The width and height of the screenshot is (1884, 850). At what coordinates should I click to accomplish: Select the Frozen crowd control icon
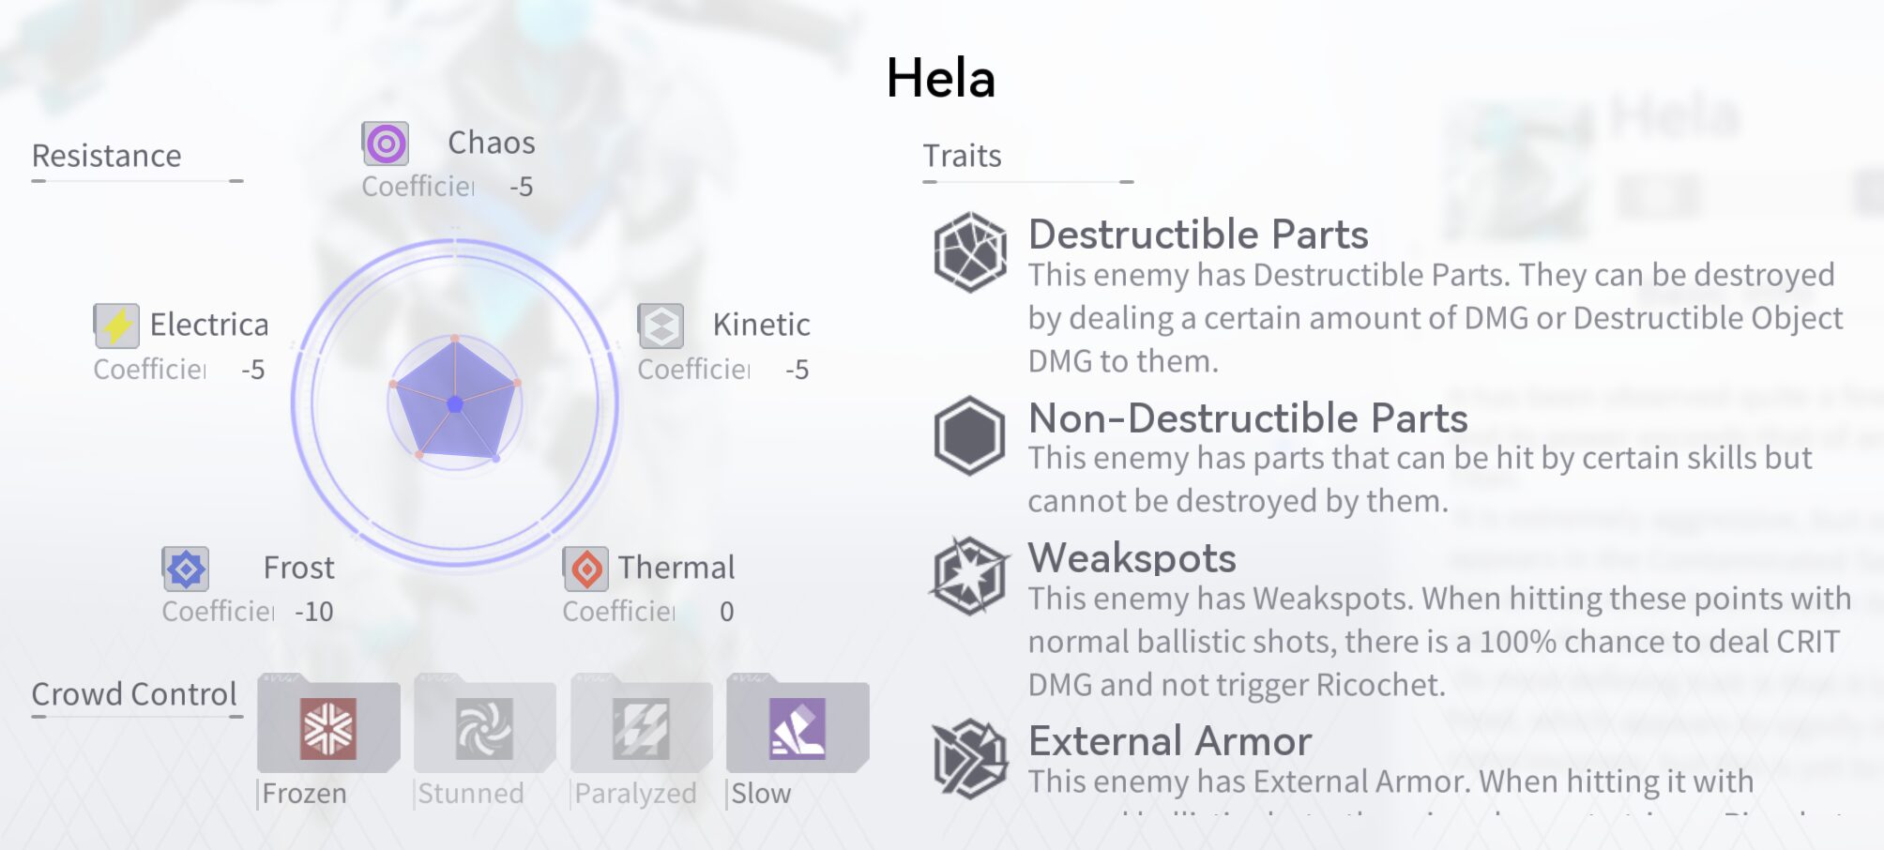(328, 727)
